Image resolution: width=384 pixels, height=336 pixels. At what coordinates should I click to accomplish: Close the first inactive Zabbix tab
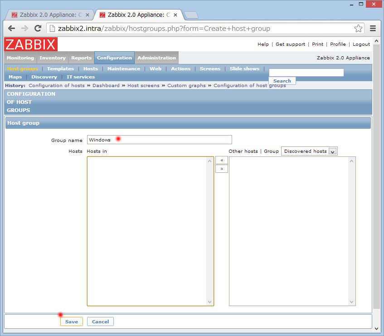87,15
